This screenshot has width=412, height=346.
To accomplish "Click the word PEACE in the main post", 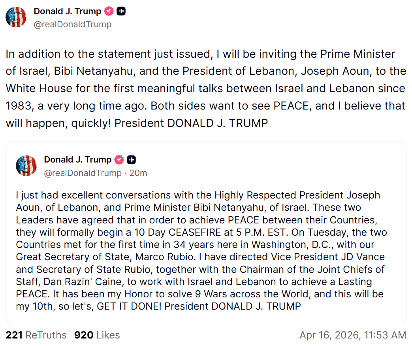I will click(x=289, y=106).
